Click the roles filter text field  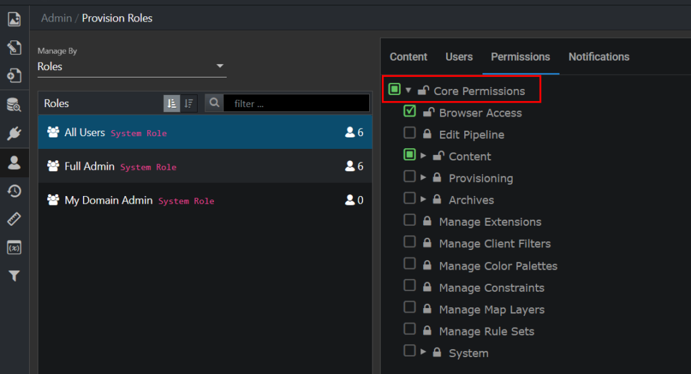coord(296,103)
